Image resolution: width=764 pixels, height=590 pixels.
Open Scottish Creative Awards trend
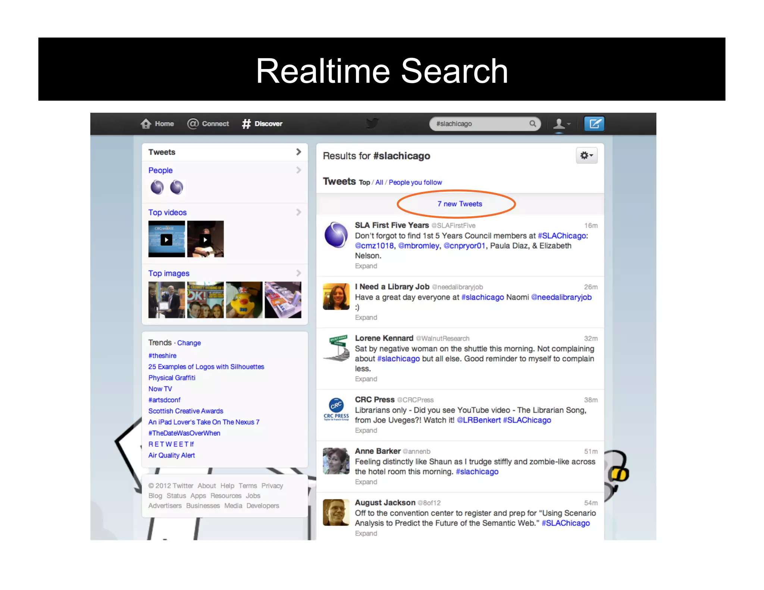click(186, 411)
